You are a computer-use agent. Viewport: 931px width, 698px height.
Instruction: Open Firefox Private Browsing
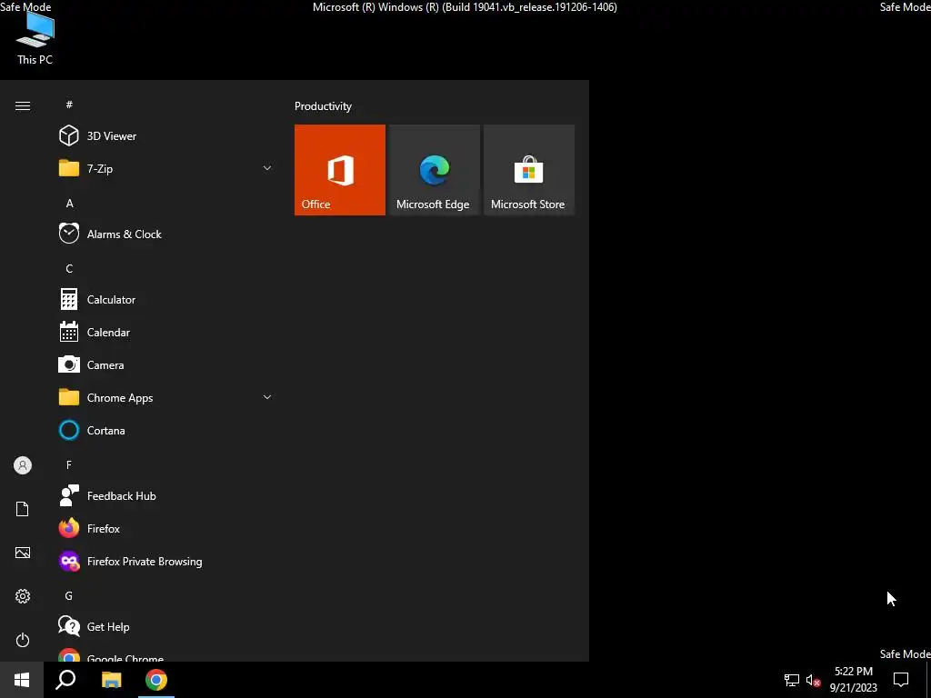166,561
